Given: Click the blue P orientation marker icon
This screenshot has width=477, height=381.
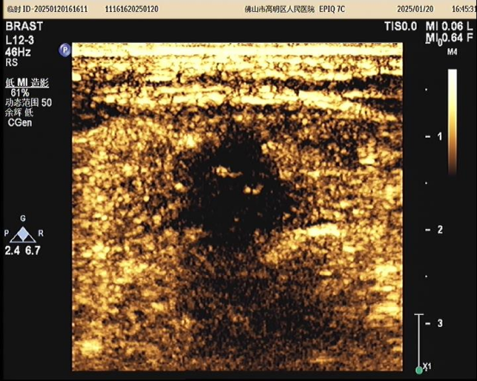Looking at the screenshot, I should tap(65, 50).
